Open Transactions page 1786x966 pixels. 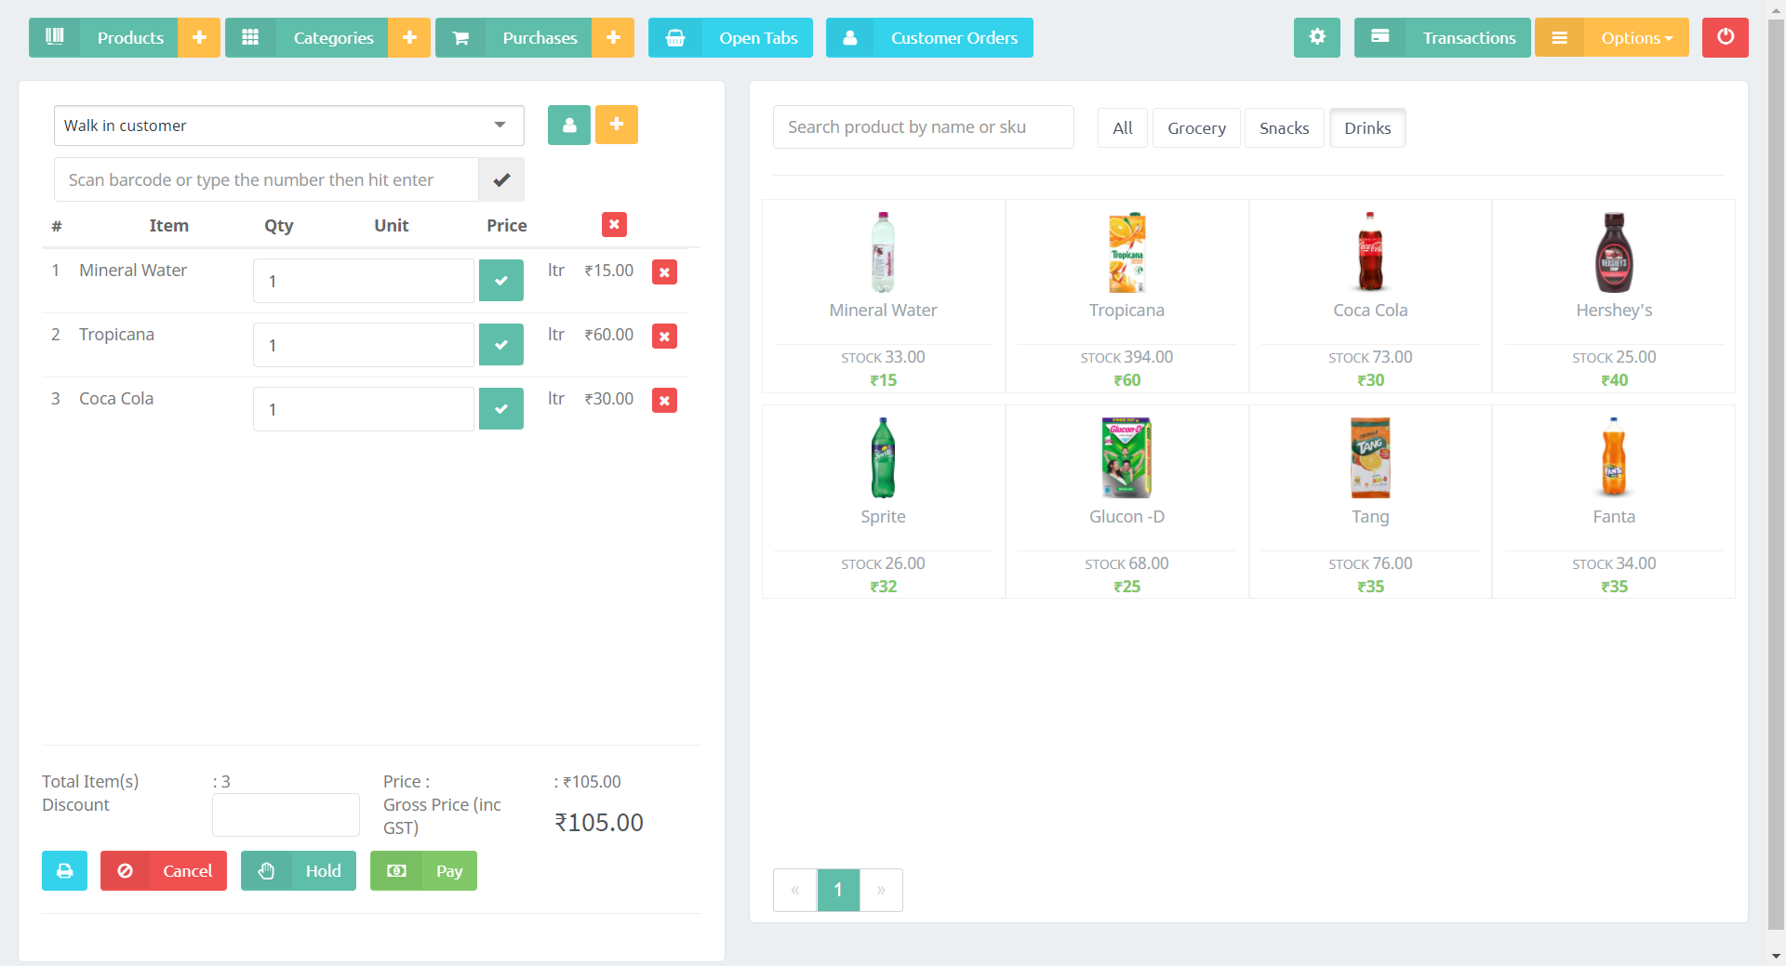[x=1442, y=38]
